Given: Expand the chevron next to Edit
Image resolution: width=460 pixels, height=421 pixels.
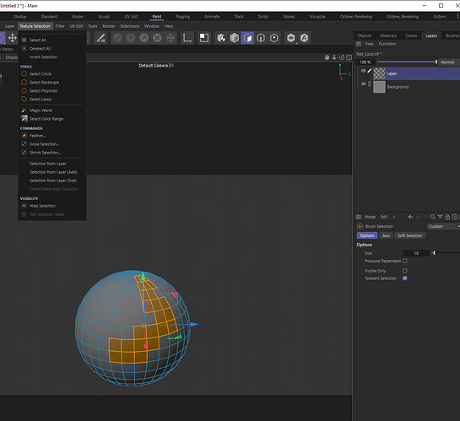Looking at the screenshot, I should pos(393,217).
